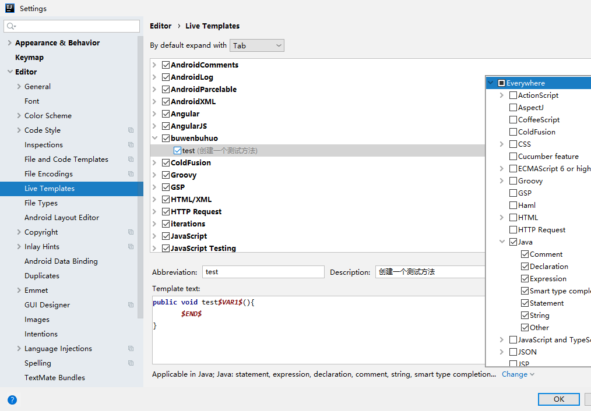Open the File Types settings page
The image size is (591, 411).
coord(41,203)
